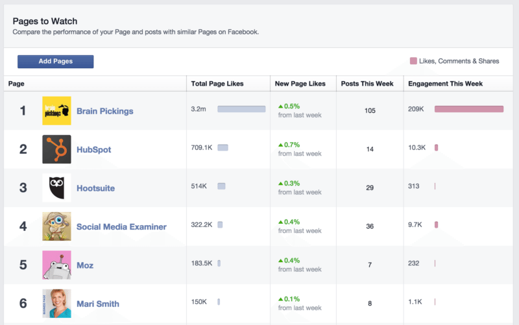The width and height of the screenshot is (519, 325).
Task: Click the HubSpot total likes bar
Action: (223, 148)
